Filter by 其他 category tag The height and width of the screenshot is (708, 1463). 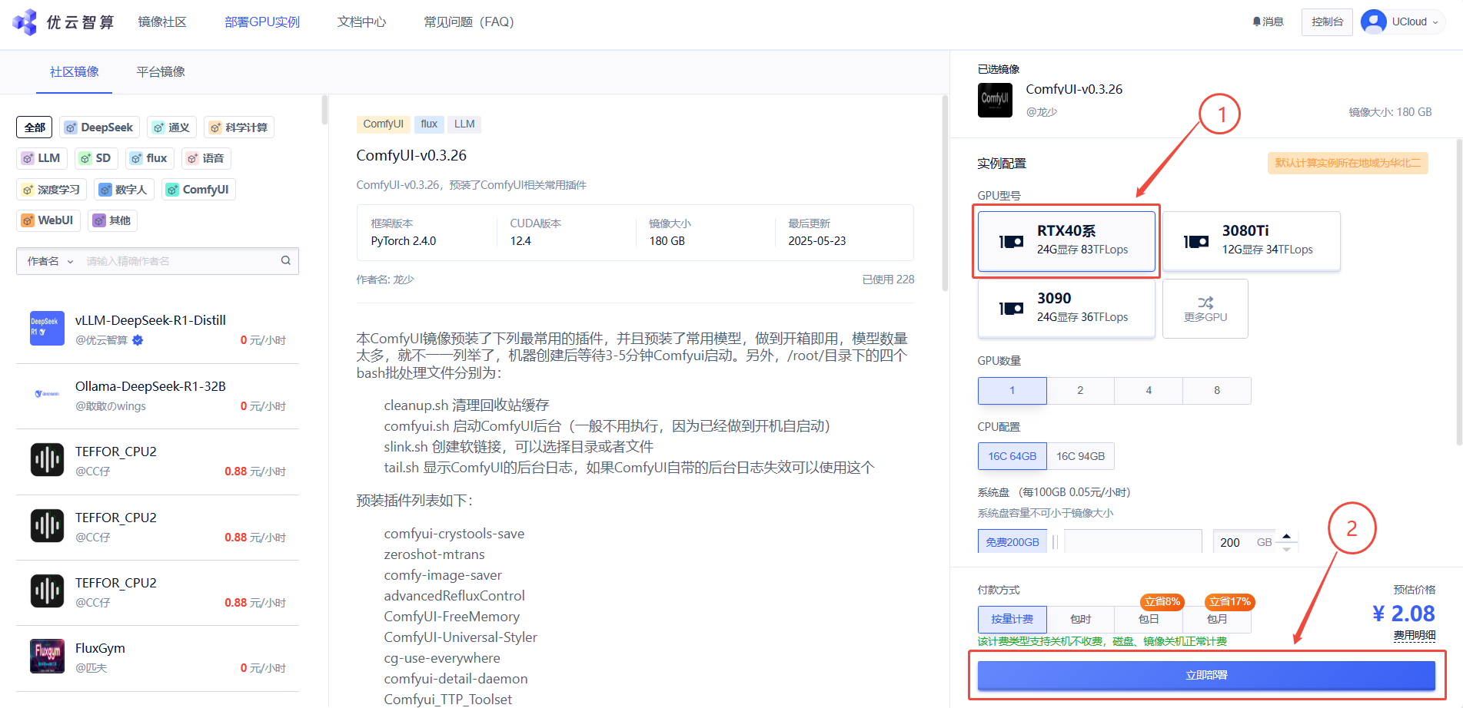point(112,220)
